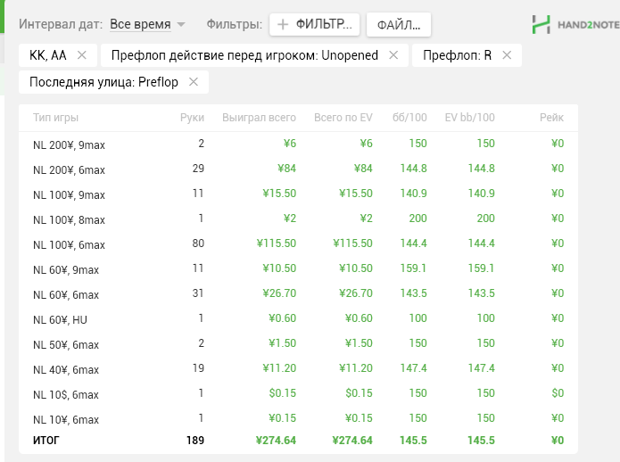Sort by Рейк column header
Image resolution: width=620 pixels, height=462 pixels.
[x=551, y=118]
